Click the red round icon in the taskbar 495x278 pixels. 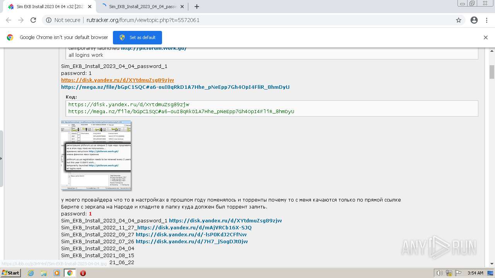click(x=83, y=273)
